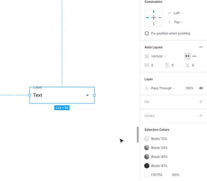The width and height of the screenshot is (207, 181).
Task: Remove Auto Layout with the minus icon
Action: click(201, 47)
